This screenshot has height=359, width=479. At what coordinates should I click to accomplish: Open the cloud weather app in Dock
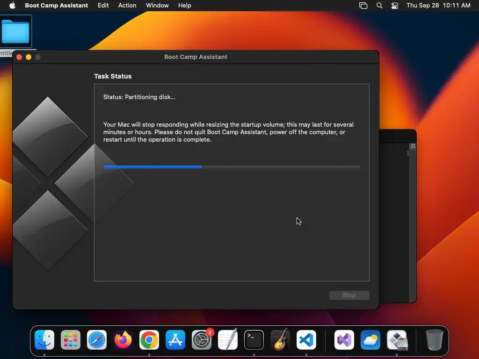coord(370,340)
